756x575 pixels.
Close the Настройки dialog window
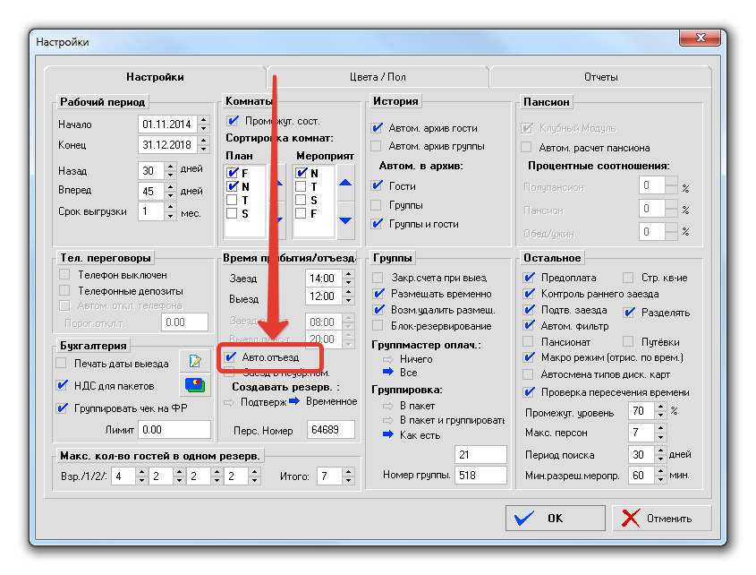pyautogui.click(x=701, y=39)
